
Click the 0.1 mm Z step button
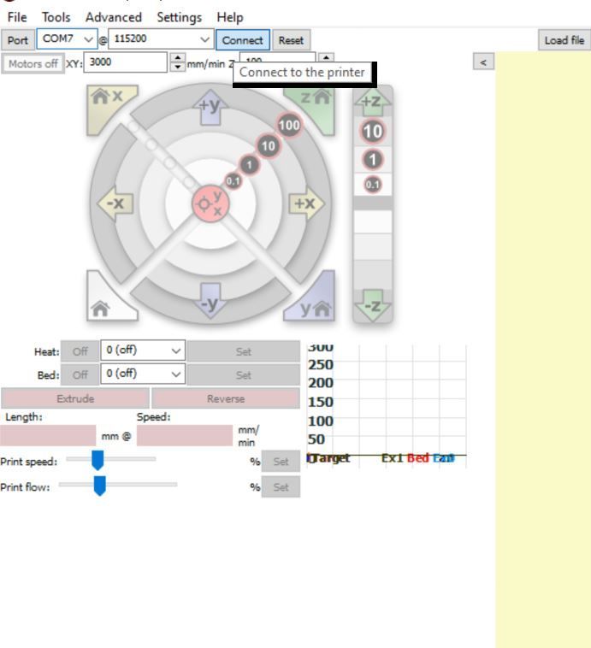tap(373, 185)
